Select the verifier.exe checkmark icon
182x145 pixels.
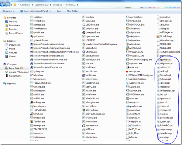(84, 75)
